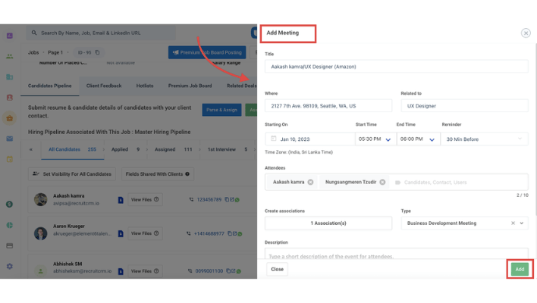
Task: Open the calendar icon beside Jan 10, 2023
Action: tap(273, 139)
